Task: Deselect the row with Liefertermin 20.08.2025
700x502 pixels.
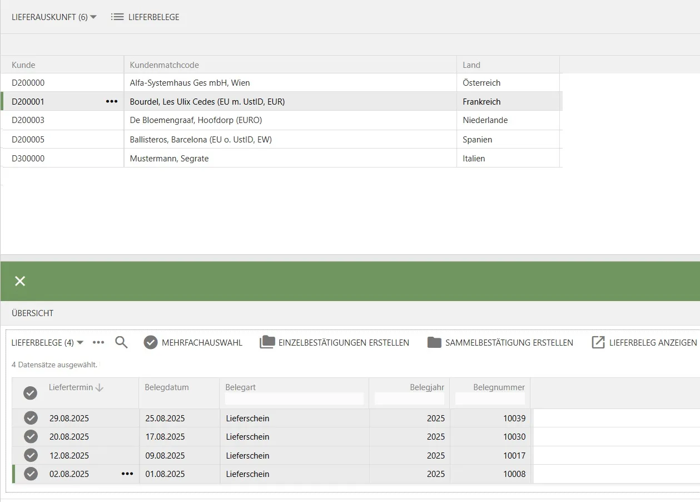Action: click(x=31, y=436)
